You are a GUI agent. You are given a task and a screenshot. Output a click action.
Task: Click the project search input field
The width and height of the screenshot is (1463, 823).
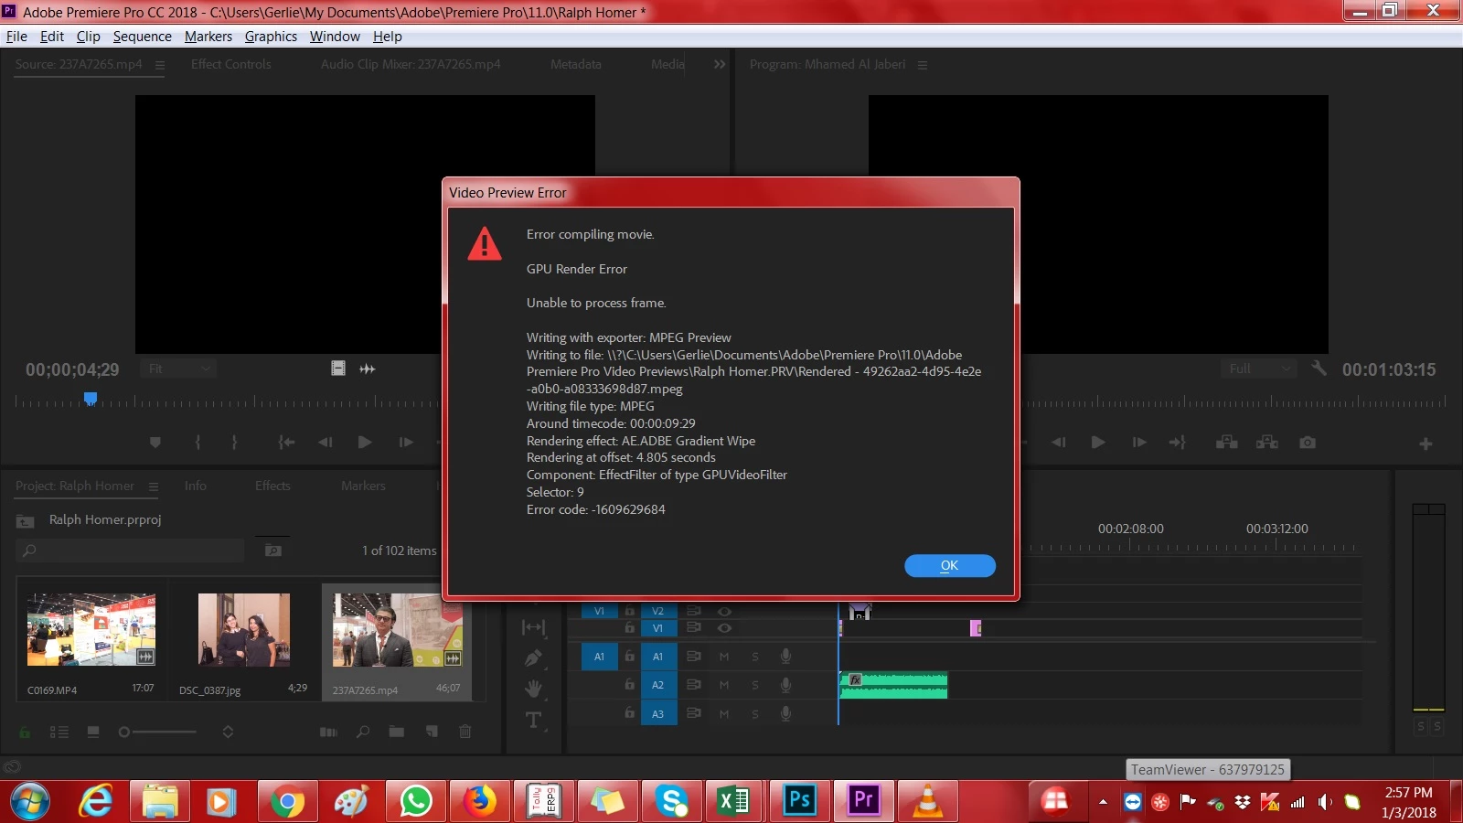click(x=131, y=550)
